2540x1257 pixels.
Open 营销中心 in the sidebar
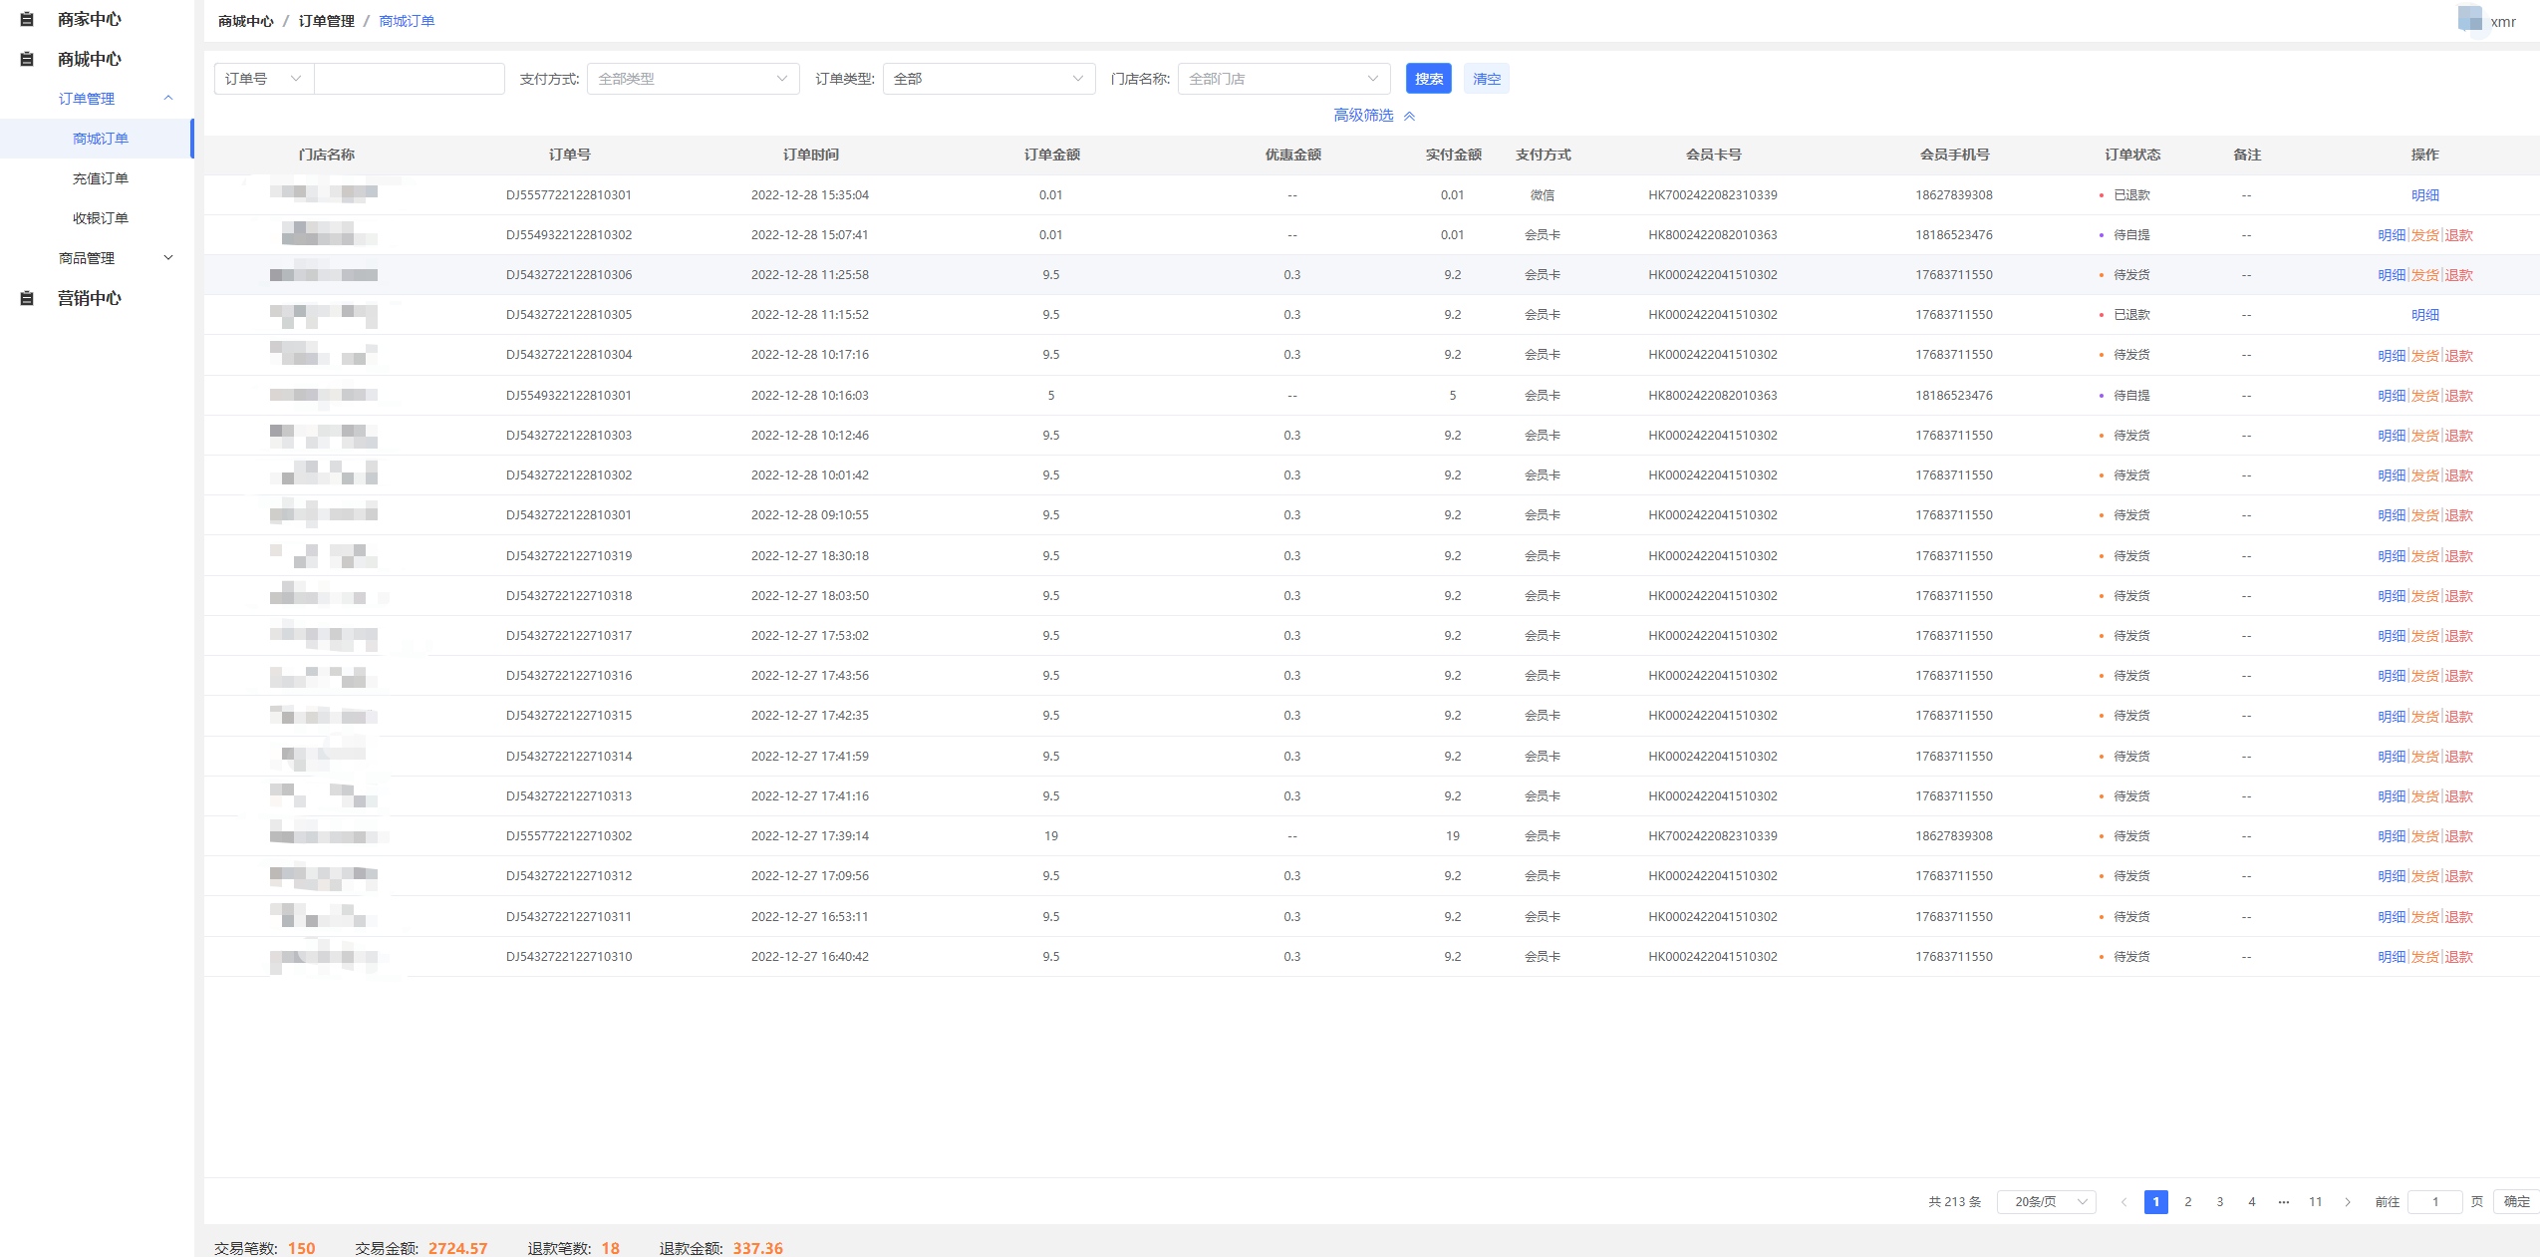pos(89,298)
